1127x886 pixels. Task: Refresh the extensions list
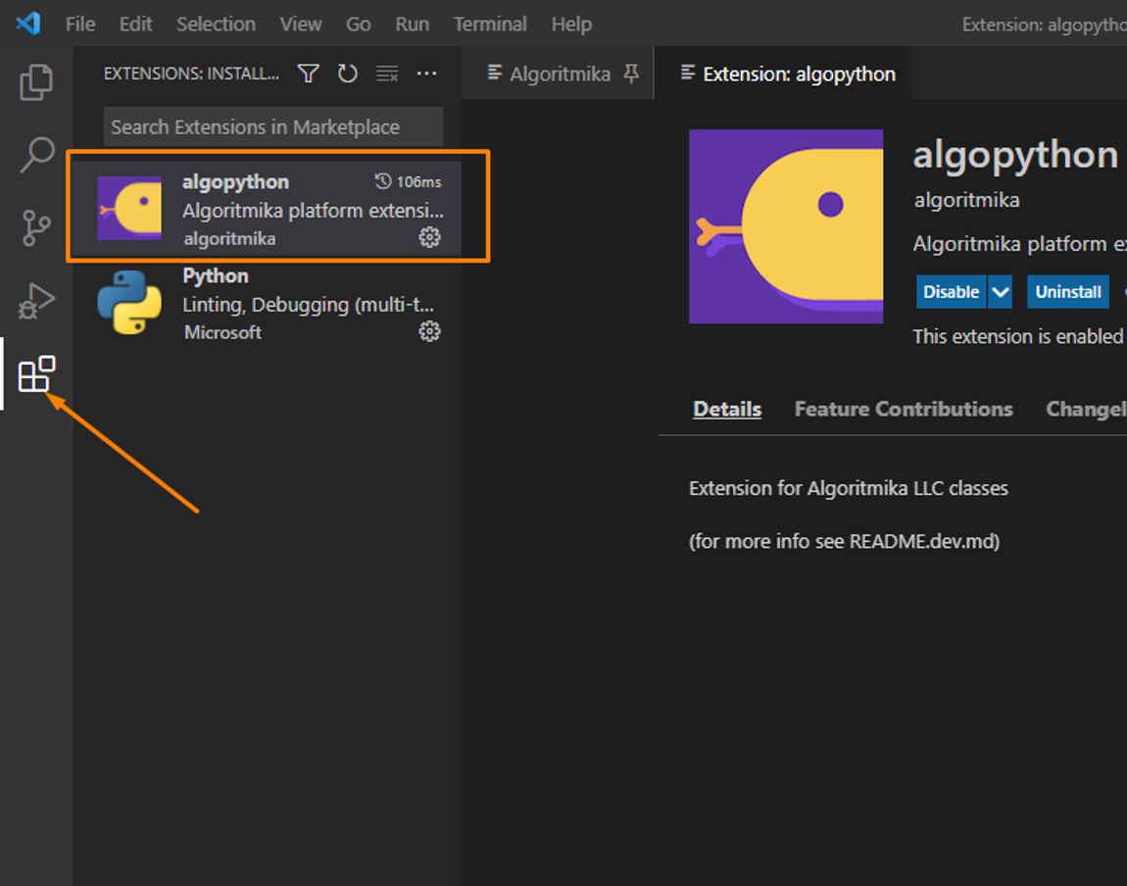click(348, 74)
